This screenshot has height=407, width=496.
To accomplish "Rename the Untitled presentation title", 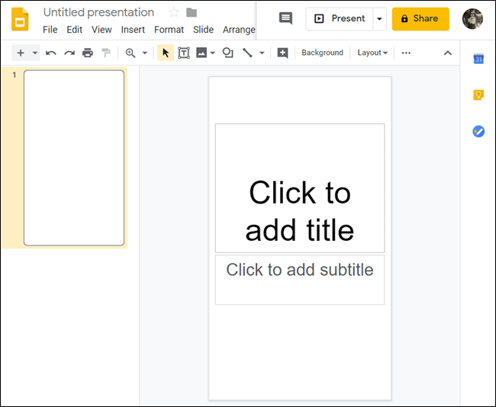I will tap(98, 12).
